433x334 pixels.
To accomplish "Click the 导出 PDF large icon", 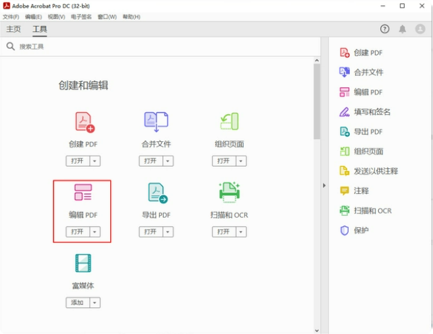I will tap(156, 193).
